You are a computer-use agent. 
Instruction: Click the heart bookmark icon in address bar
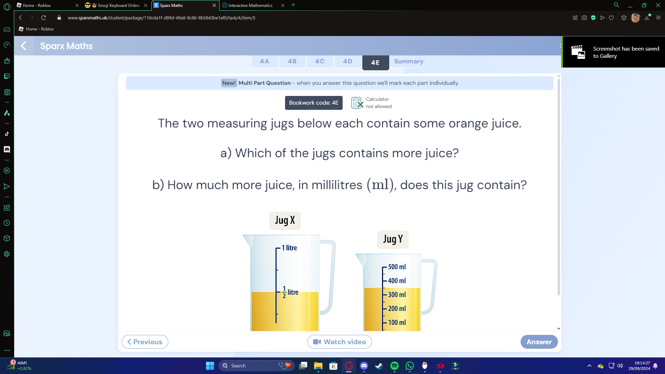[x=611, y=18]
